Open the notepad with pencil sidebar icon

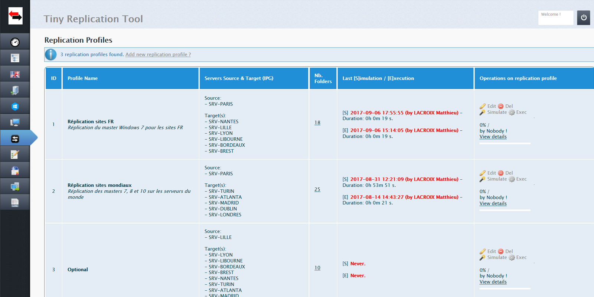(15, 154)
